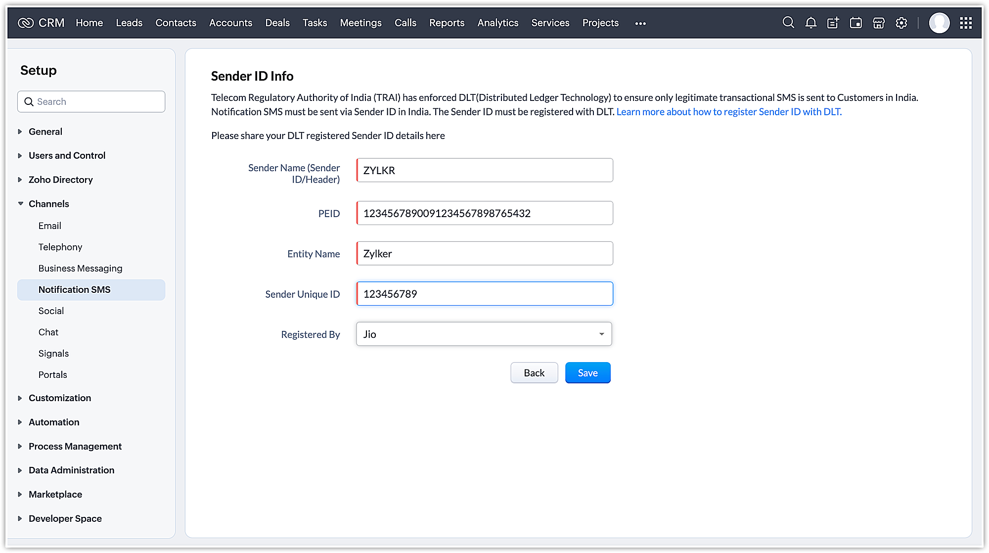The image size is (989, 553).
Task: Open the Analytics menu tab
Action: click(x=498, y=22)
